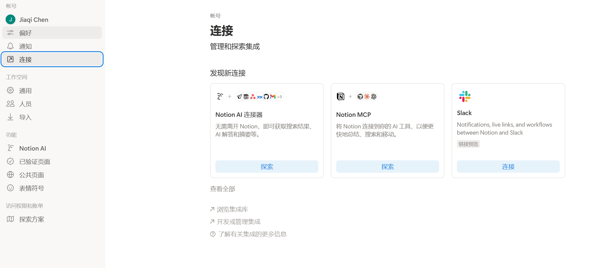This screenshot has width=614, height=268.
Task: Open Notion AI settings icon
Action: [10, 148]
